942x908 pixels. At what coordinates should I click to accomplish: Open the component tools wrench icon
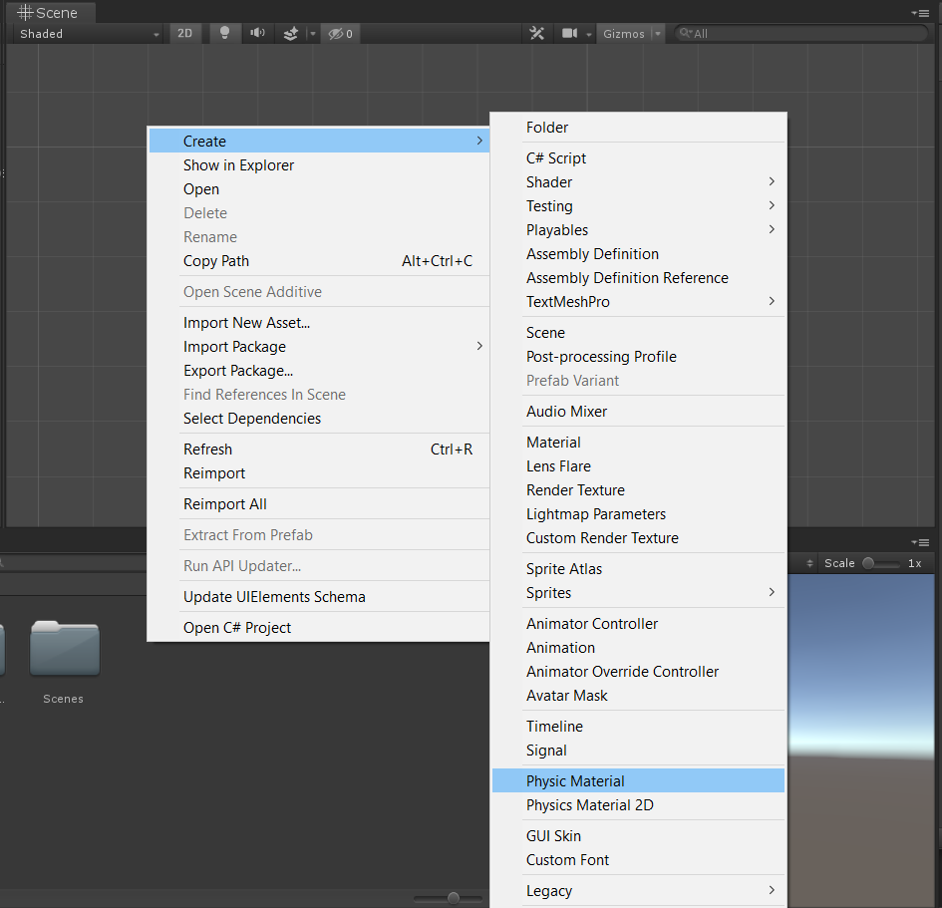537,34
